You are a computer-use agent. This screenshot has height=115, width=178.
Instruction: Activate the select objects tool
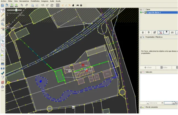[3, 10]
